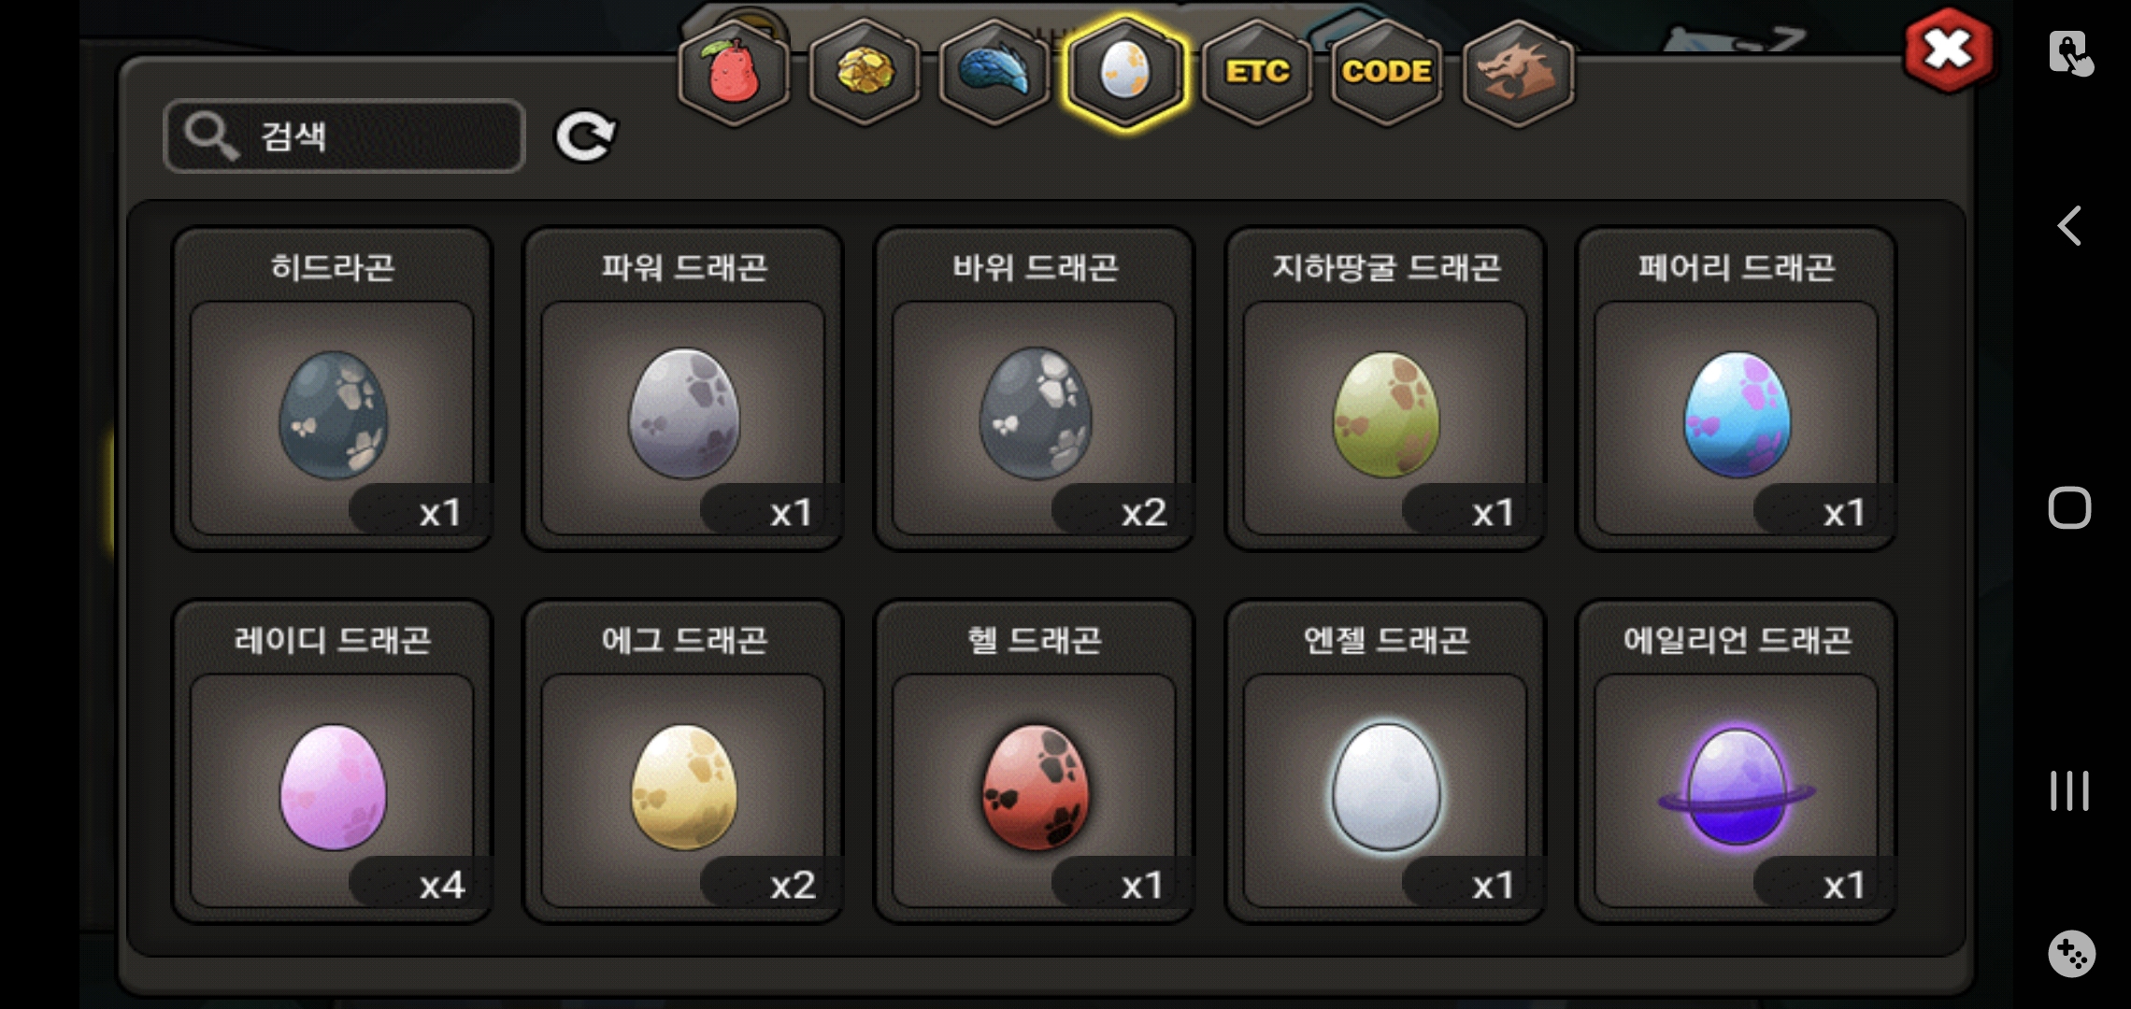Switch to the dragon head tab
Screen dimensions: 2131x1009
(1518, 72)
